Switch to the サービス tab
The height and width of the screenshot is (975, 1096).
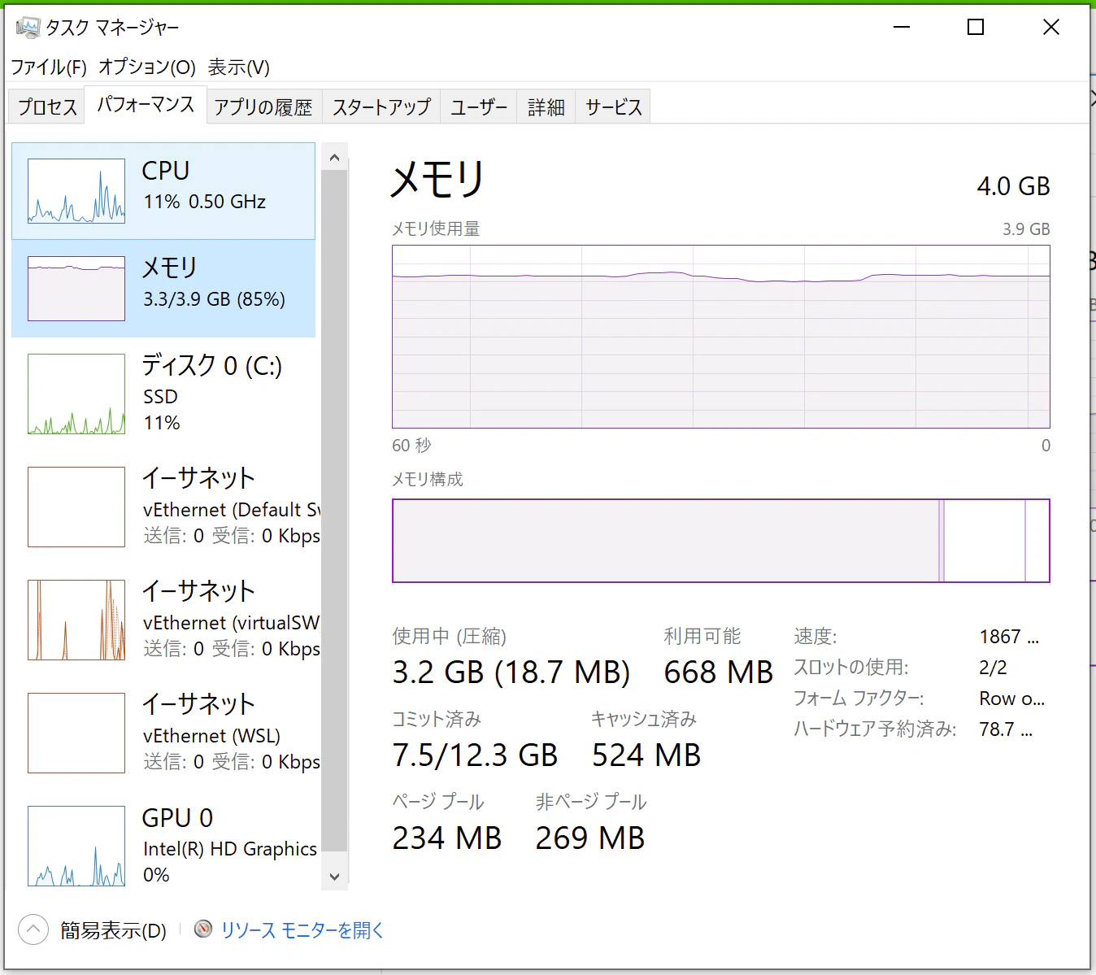(x=614, y=107)
